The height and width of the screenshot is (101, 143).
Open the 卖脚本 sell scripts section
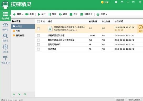coord(5,49)
